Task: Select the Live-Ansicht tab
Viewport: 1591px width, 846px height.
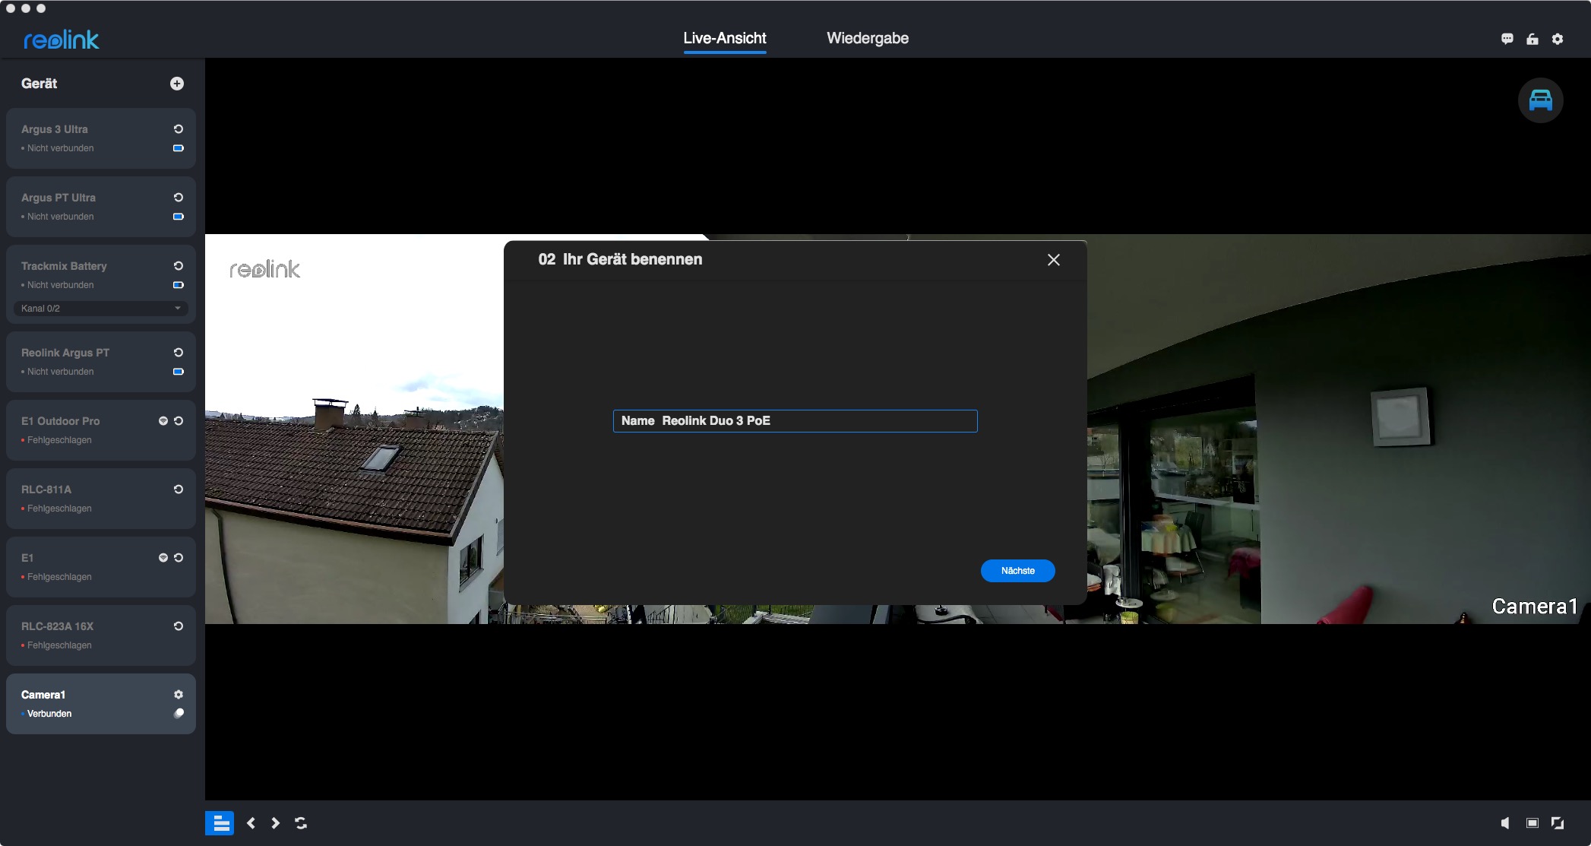Action: [724, 38]
